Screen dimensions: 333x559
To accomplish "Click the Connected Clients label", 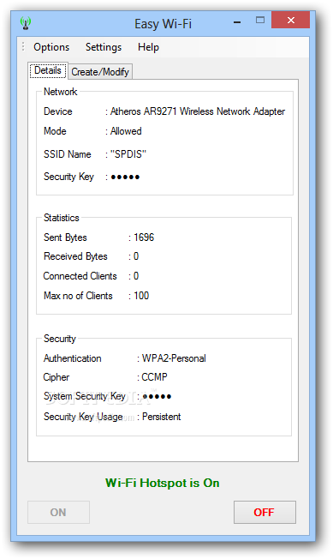I will click(80, 276).
